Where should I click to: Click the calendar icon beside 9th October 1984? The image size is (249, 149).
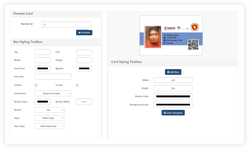coord(165,40)
